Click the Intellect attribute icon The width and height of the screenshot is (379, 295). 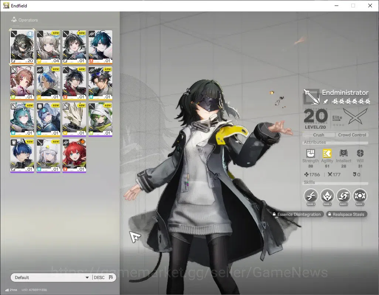(x=344, y=153)
